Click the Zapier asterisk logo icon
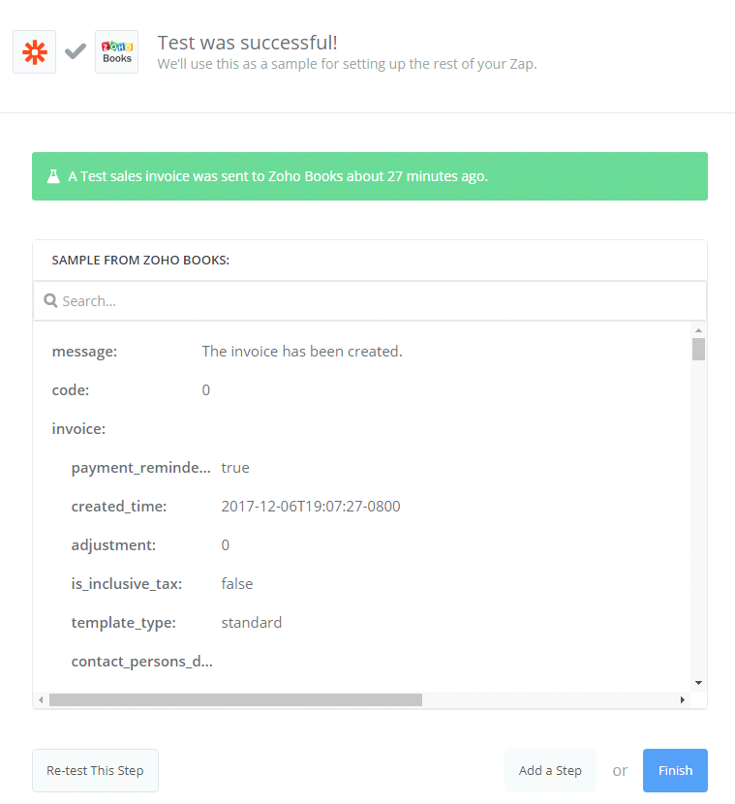The height and width of the screenshot is (804, 735). point(34,51)
